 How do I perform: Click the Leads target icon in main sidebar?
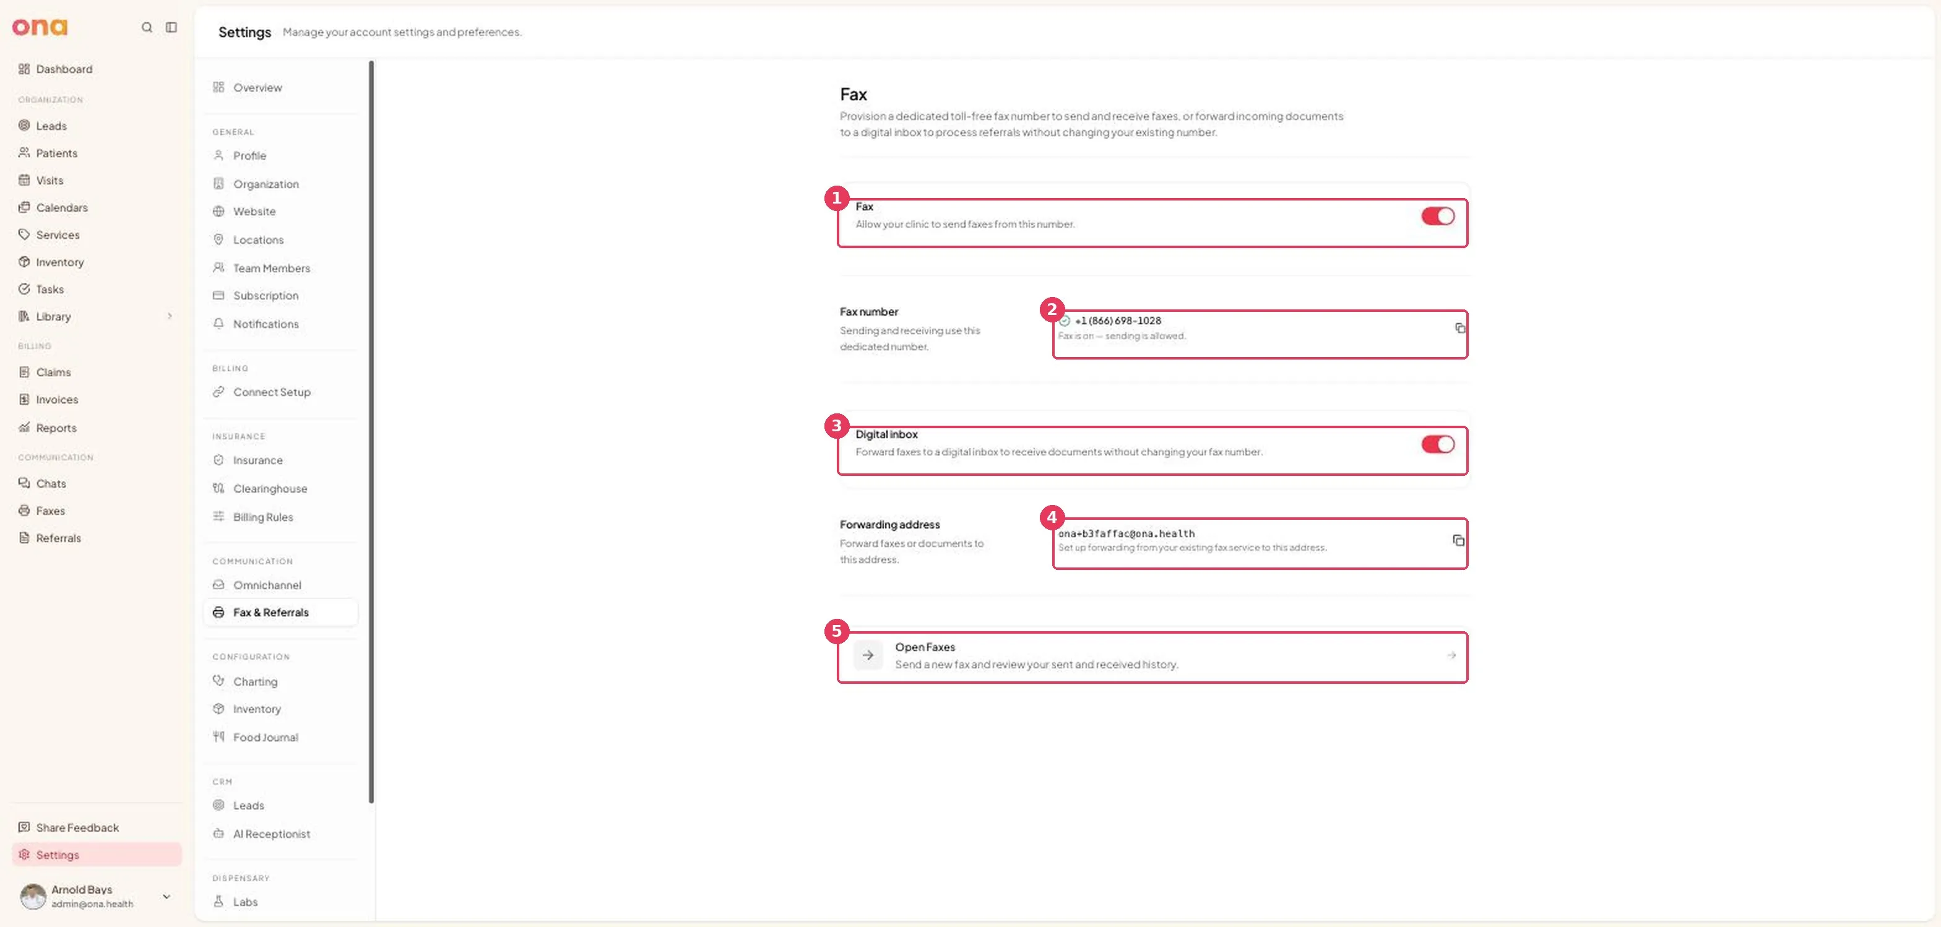point(24,126)
